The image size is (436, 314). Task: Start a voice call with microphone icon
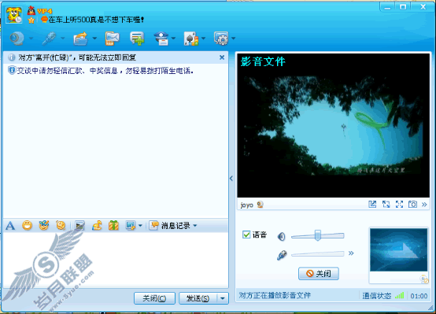coord(49,39)
